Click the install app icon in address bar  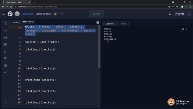(169, 7)
